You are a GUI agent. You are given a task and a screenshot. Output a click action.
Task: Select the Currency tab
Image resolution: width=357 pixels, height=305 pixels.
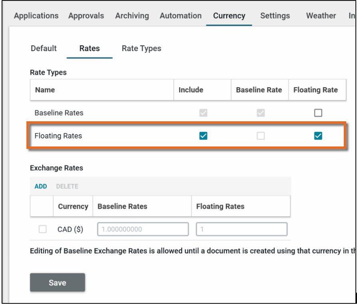pos(229,16)
